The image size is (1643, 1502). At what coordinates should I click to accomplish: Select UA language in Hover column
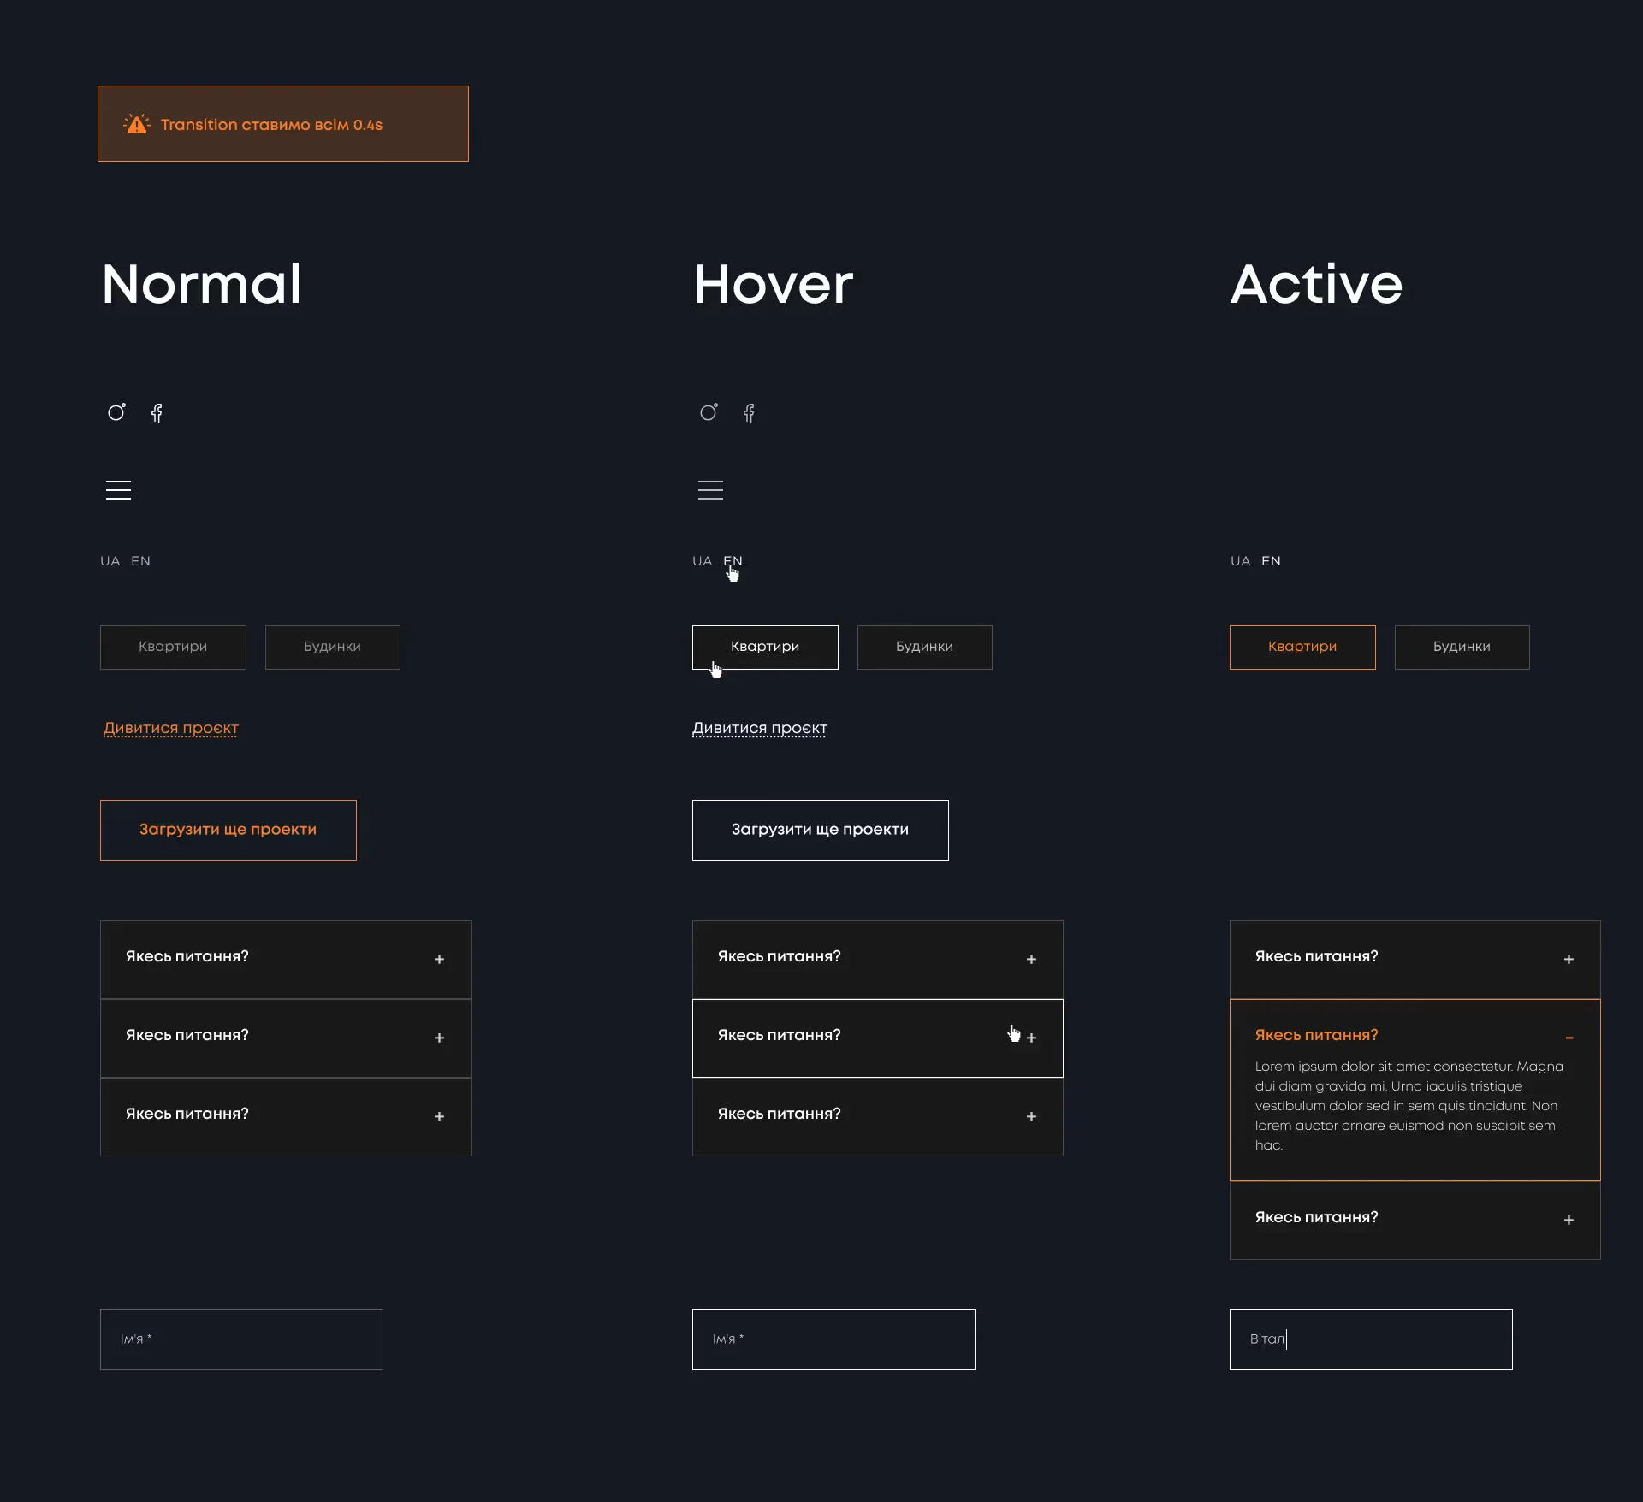click(702, 561)
